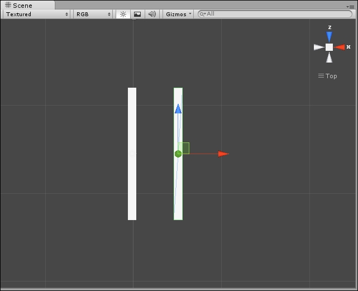358x291 pixels.
Task: Toggle scene audio speaker icon
Action: pyautogui.click(x=152, y=14)
